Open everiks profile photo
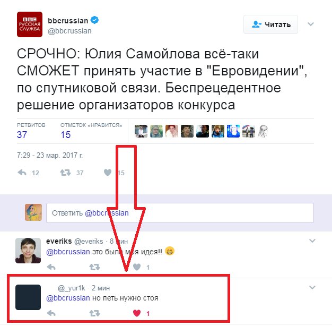The image size is (332, 326). (x=28, y=250)
